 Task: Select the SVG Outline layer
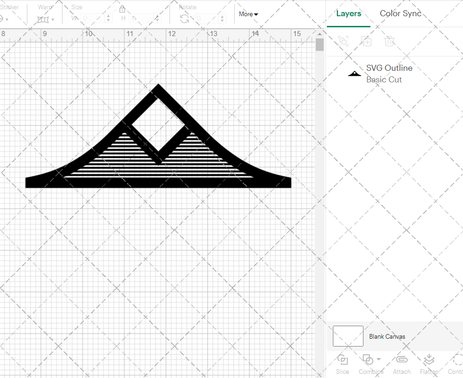coord(389,74)
